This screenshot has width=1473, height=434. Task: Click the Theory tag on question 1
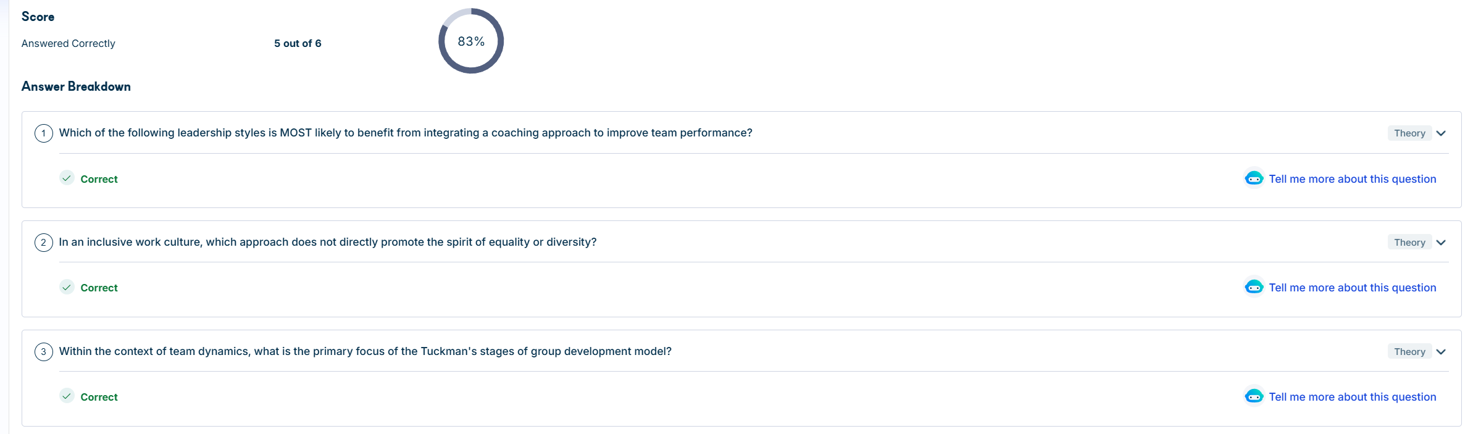[1409, 133]
